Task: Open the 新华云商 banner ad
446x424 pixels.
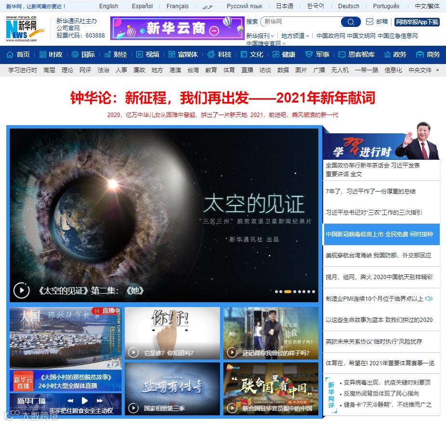Action: [x=177, y=28]
